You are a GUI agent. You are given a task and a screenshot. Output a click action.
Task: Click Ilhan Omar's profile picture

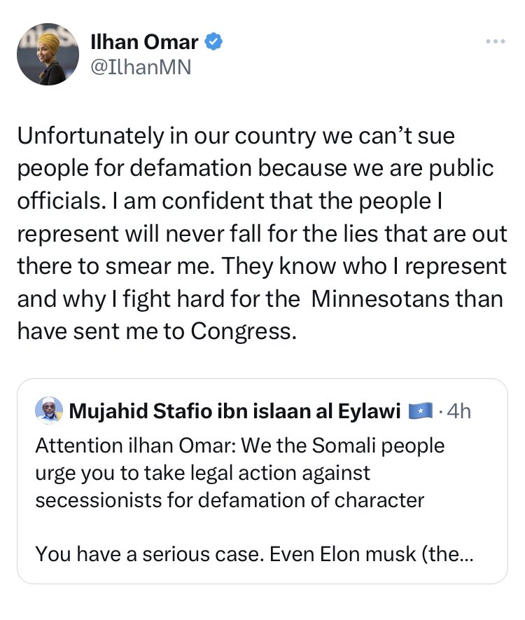(47, 55)
